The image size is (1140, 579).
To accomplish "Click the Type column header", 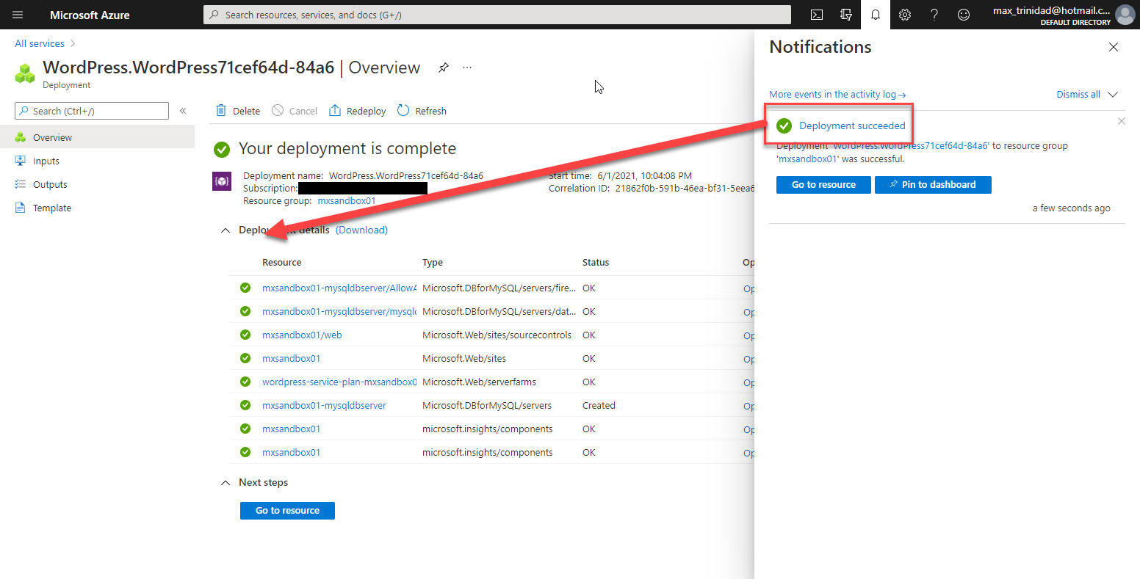I will coord(433,263).
